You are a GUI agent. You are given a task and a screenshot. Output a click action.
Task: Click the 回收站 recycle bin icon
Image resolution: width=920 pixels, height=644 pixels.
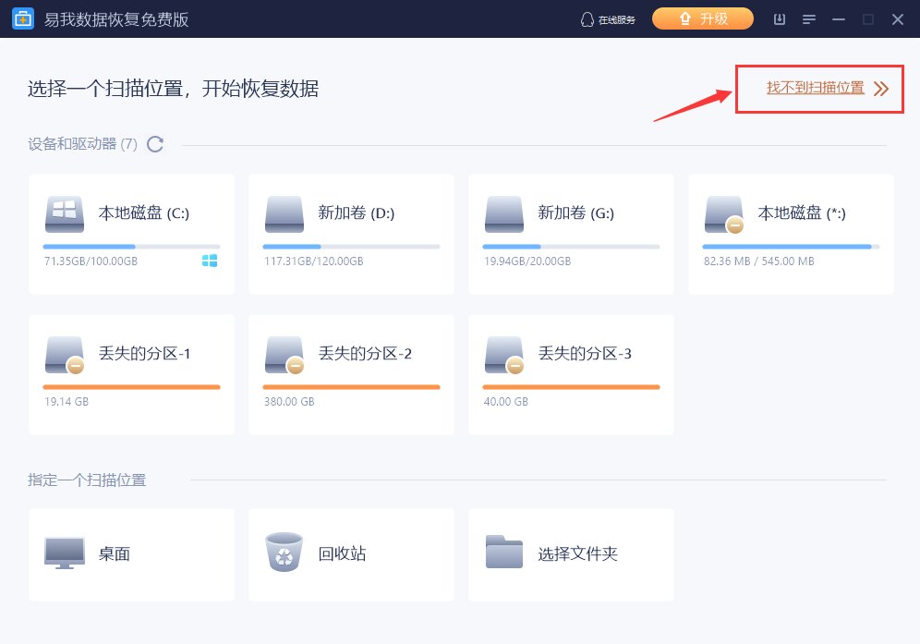click(x=284, y=552)
